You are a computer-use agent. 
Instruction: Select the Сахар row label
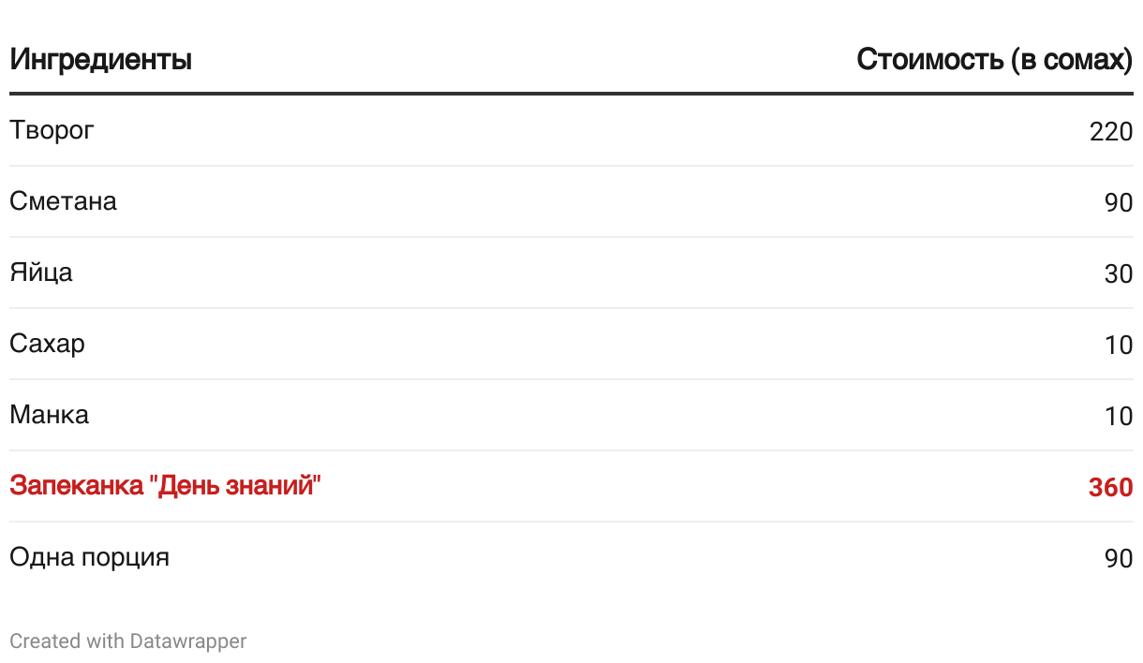pos(48,344)
